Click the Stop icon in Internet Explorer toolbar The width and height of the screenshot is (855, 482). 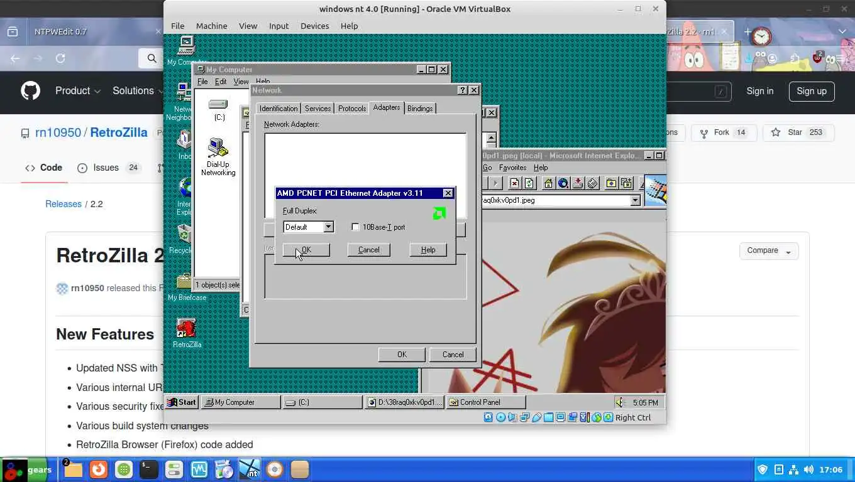click(x=514, y=183)
